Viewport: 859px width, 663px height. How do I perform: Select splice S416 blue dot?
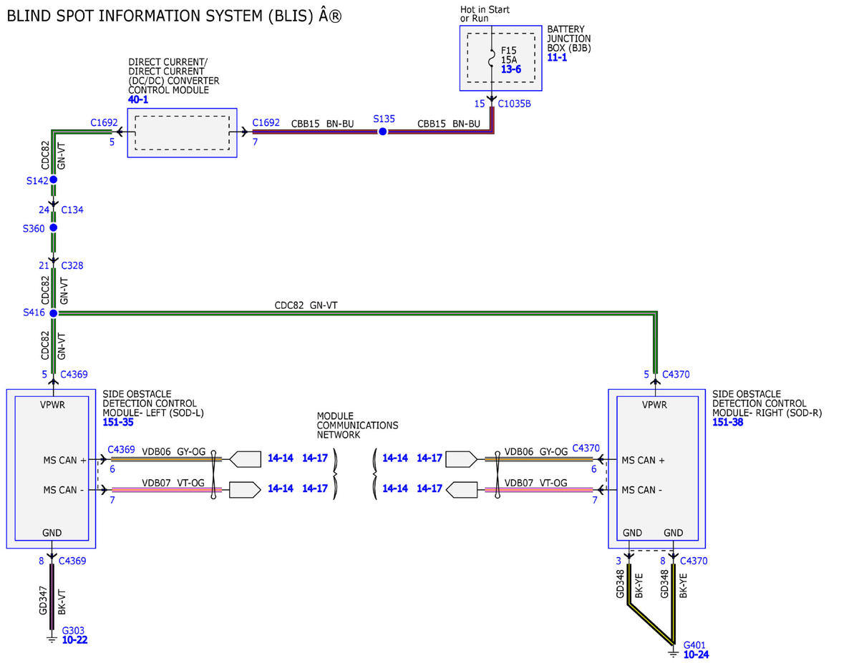[53, 313]
